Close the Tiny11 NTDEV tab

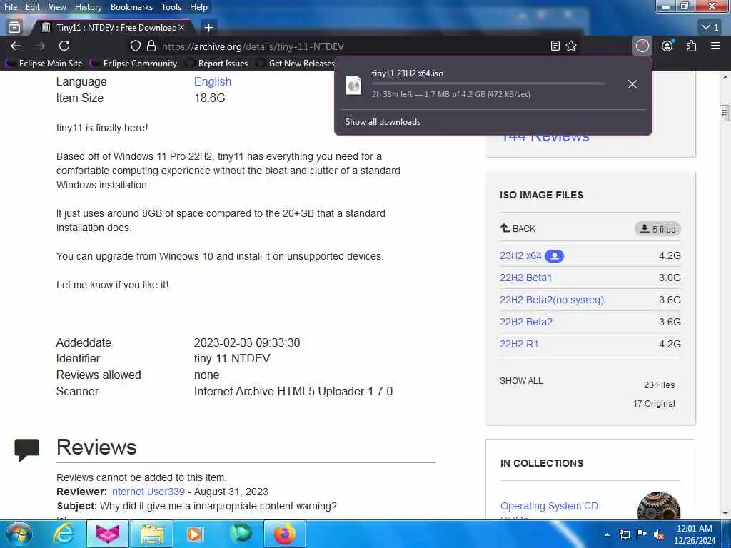click(x=181, y=28)
